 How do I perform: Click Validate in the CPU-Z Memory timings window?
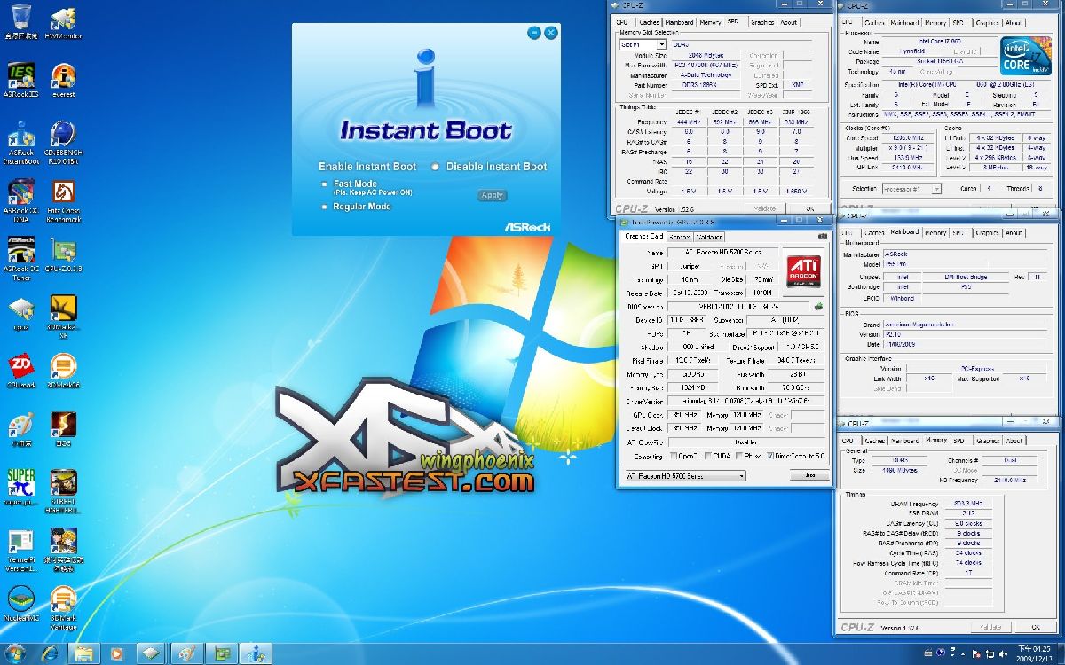coord(990,627)
